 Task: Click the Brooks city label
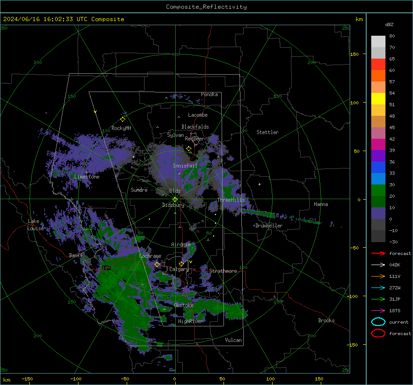[x=326, y=320]
